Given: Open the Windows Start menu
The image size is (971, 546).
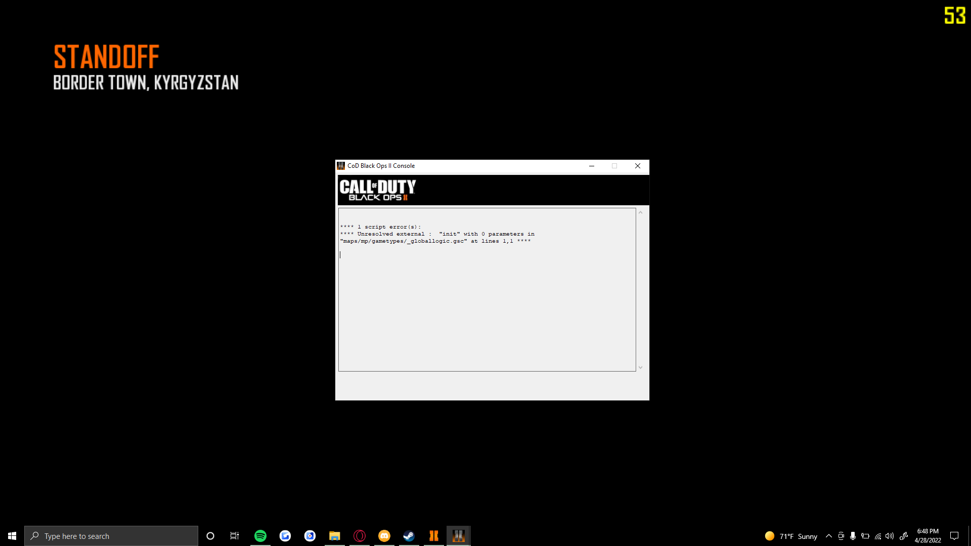Looking at the screenshot, I should click(x=12, y=536).
